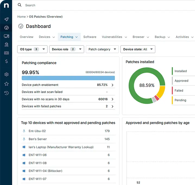Click the Windows icon beside ENT-W11-04 (Bitlocker)
Viewport: 195px width, 185px height.
[x=24, y=171]
